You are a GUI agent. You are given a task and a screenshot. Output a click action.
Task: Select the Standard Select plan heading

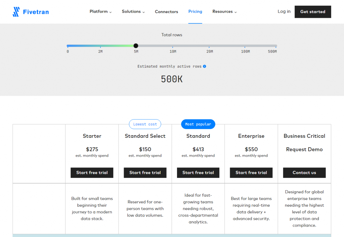145,136
